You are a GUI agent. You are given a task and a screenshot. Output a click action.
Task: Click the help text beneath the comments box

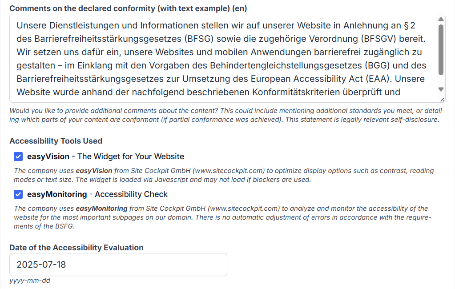[222, 115]
